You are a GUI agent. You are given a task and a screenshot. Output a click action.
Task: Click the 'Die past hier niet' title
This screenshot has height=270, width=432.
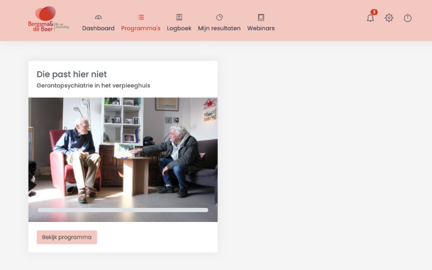tap(72, 75)
